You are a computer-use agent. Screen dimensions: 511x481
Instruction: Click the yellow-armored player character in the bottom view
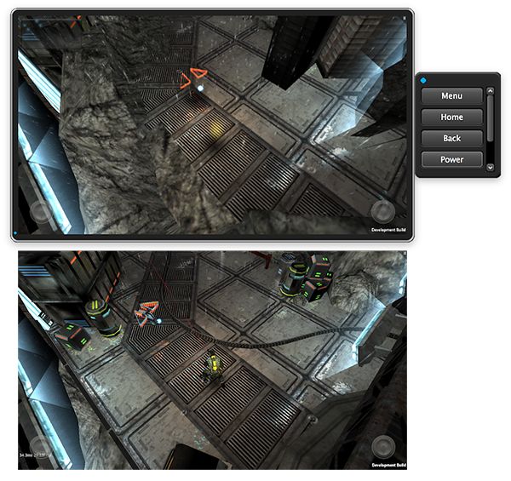(x=212, y=368)
